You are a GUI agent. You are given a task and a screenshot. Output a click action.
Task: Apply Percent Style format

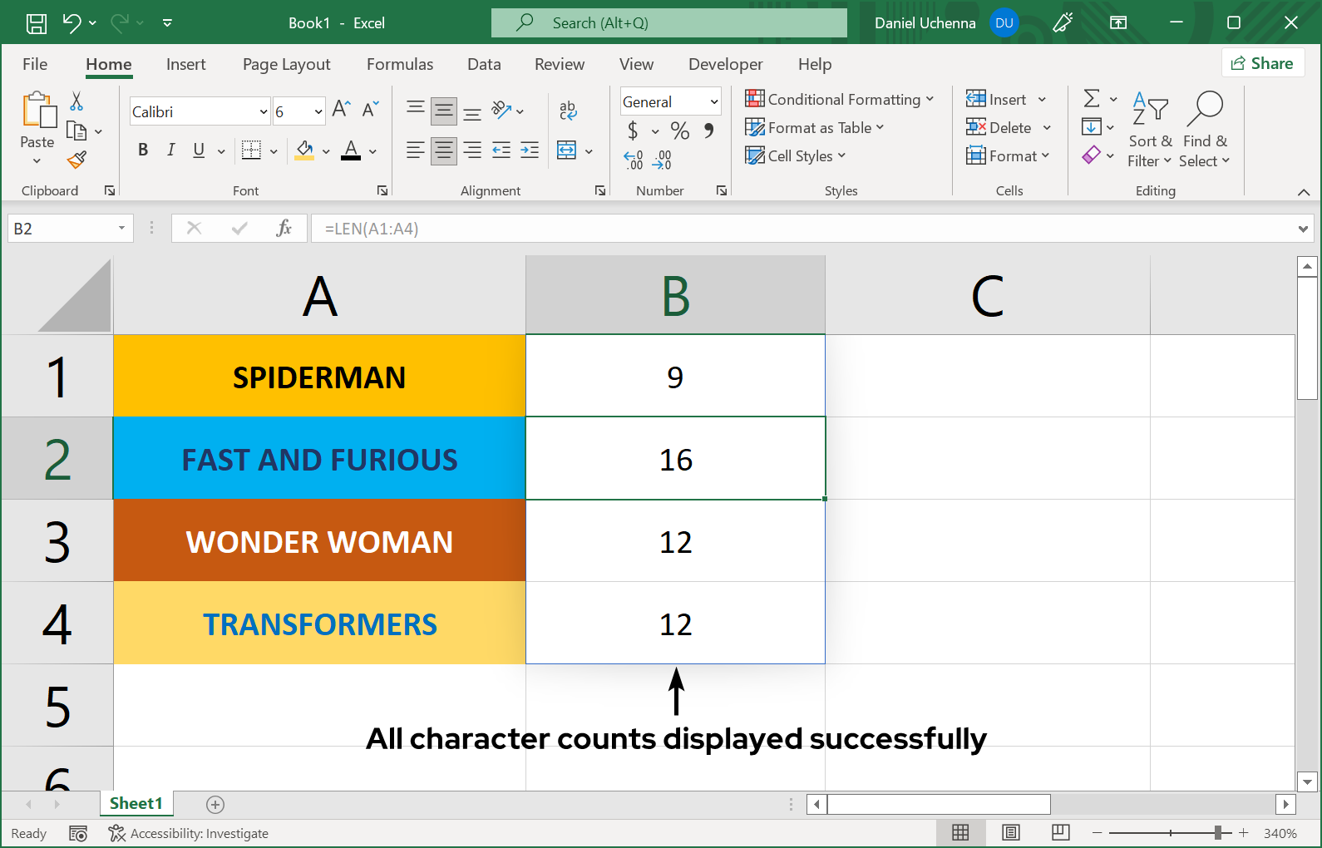680,131
